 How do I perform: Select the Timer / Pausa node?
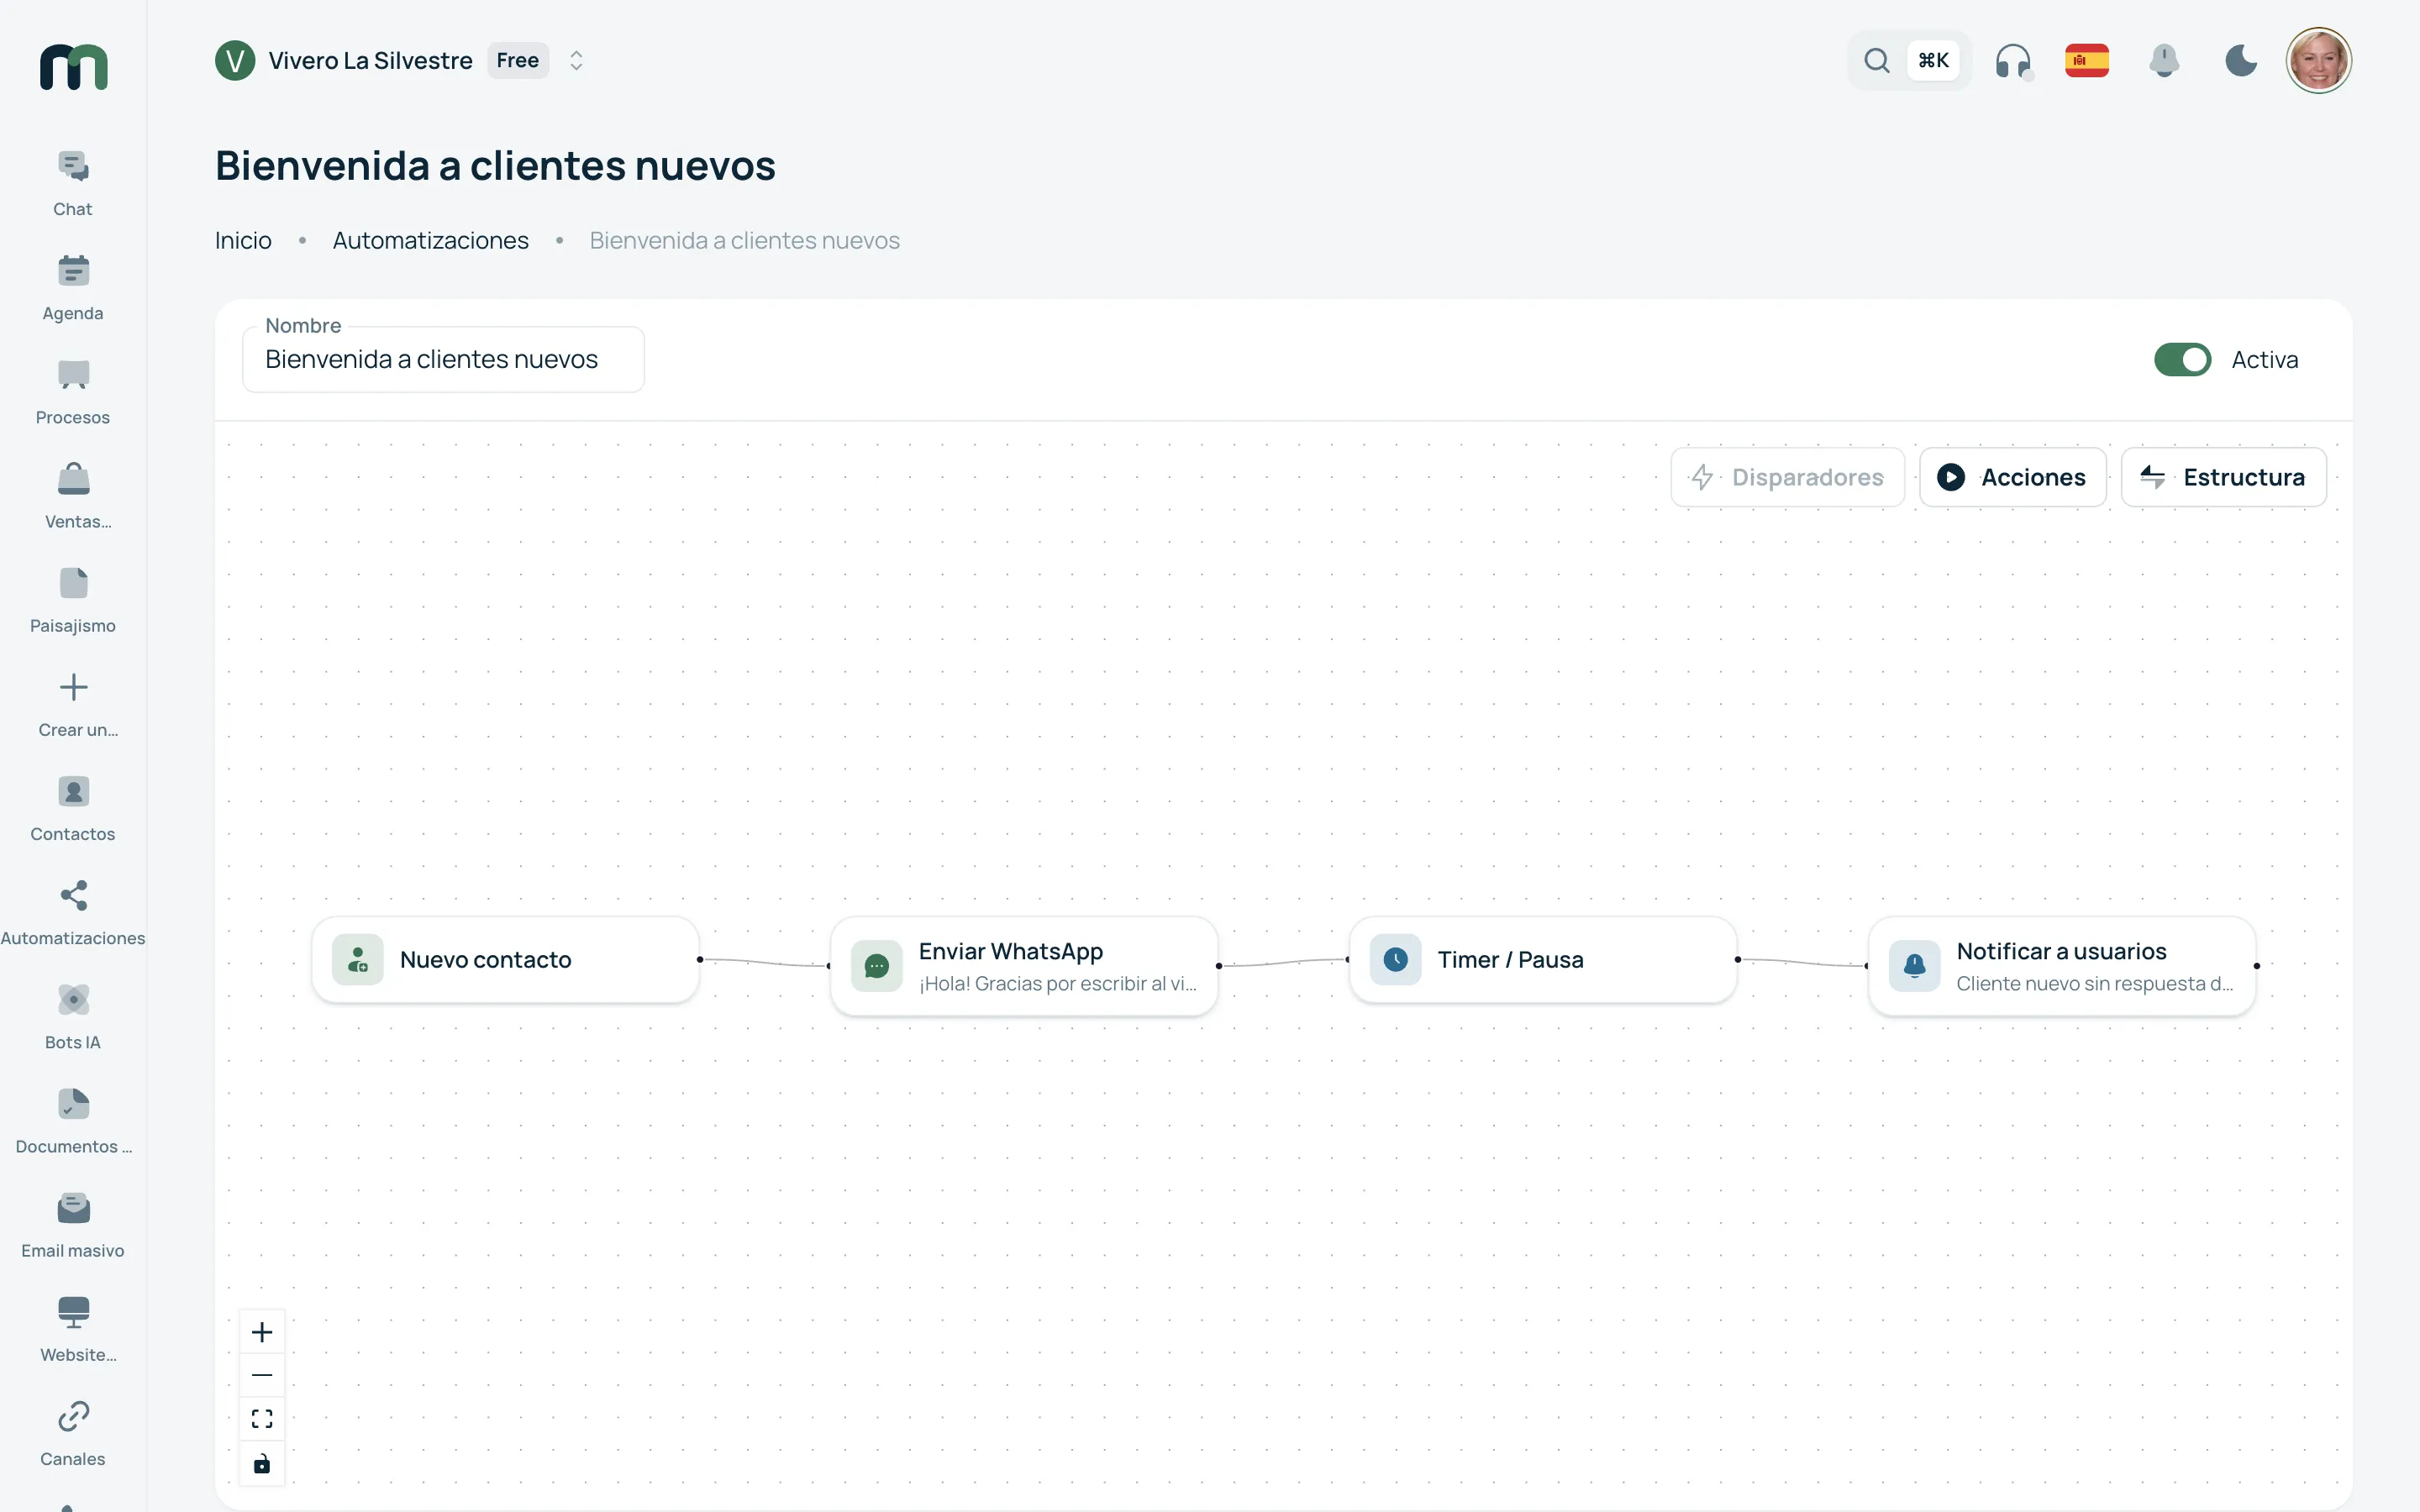click(1543, 960)
